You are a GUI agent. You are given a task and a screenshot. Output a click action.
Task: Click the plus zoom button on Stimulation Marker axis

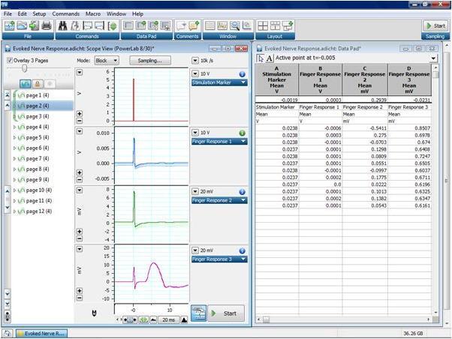80,114
